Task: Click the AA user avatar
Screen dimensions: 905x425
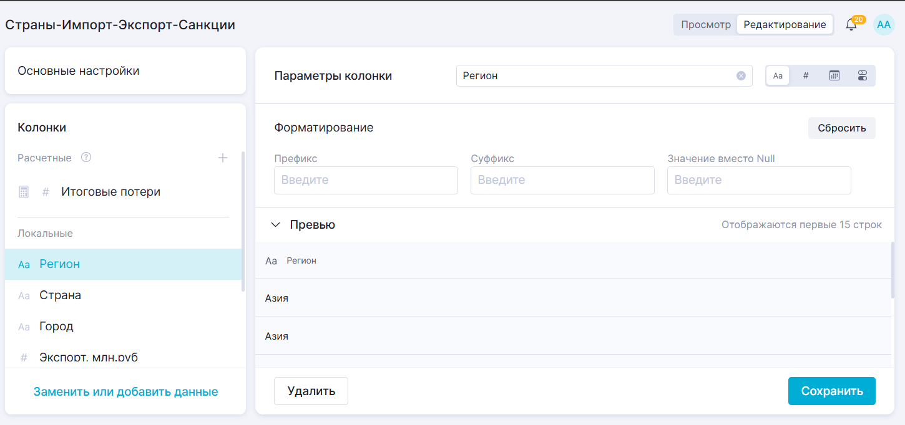Action: [x=884, y=25]
